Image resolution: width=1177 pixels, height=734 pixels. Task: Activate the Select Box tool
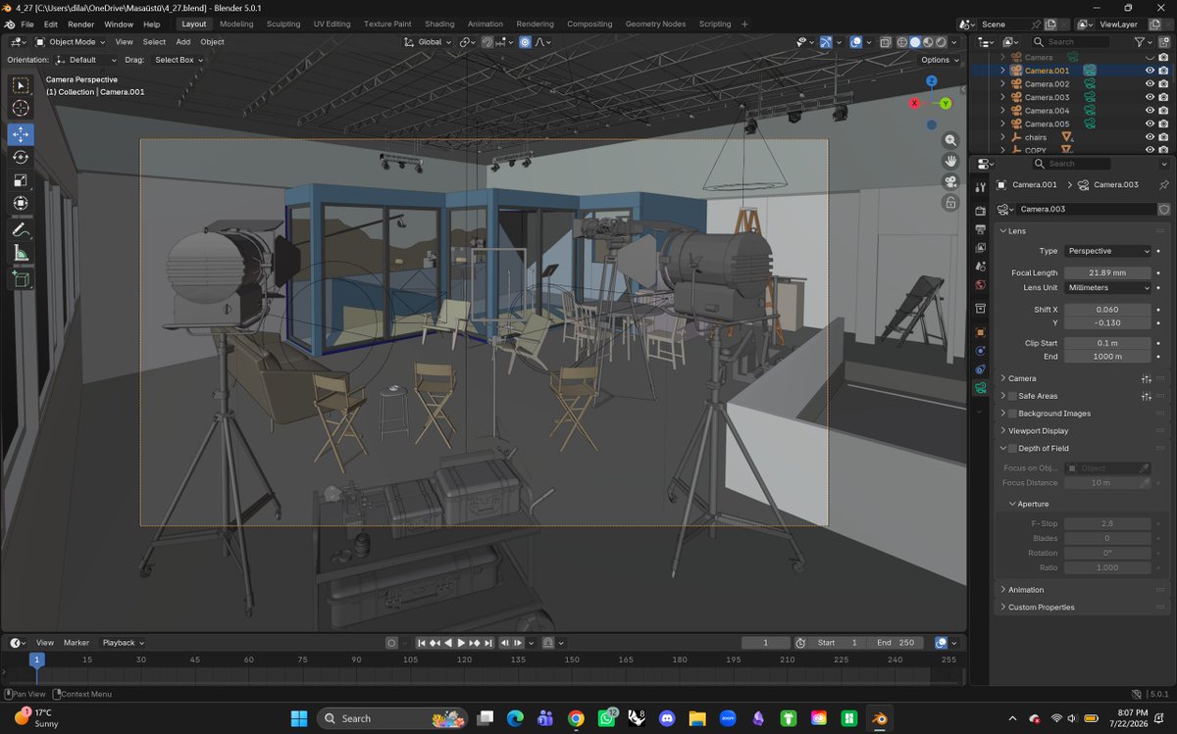[21, 85]
